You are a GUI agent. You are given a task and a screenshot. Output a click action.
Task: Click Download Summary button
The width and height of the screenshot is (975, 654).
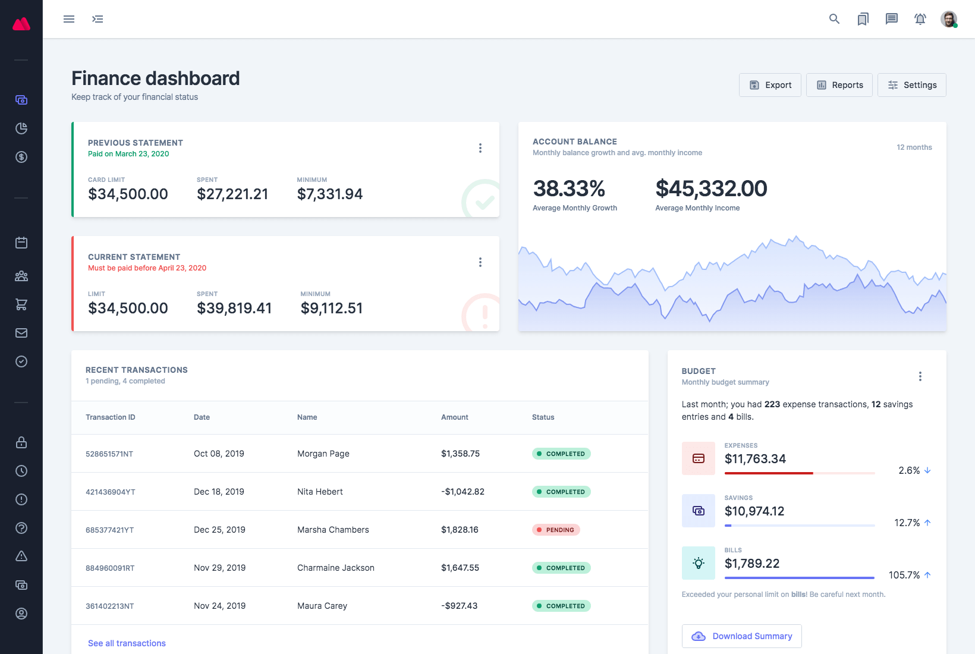click(741, 636)
